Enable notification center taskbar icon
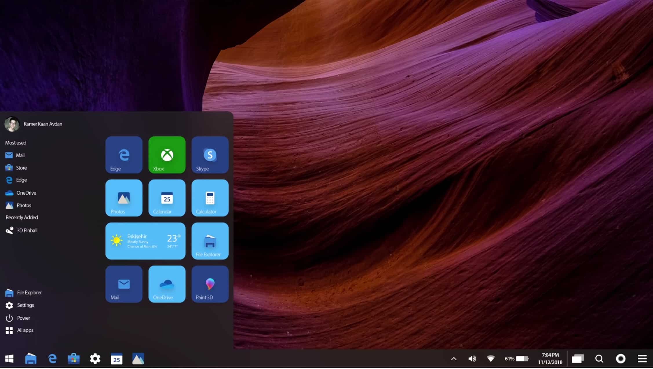 643,358
